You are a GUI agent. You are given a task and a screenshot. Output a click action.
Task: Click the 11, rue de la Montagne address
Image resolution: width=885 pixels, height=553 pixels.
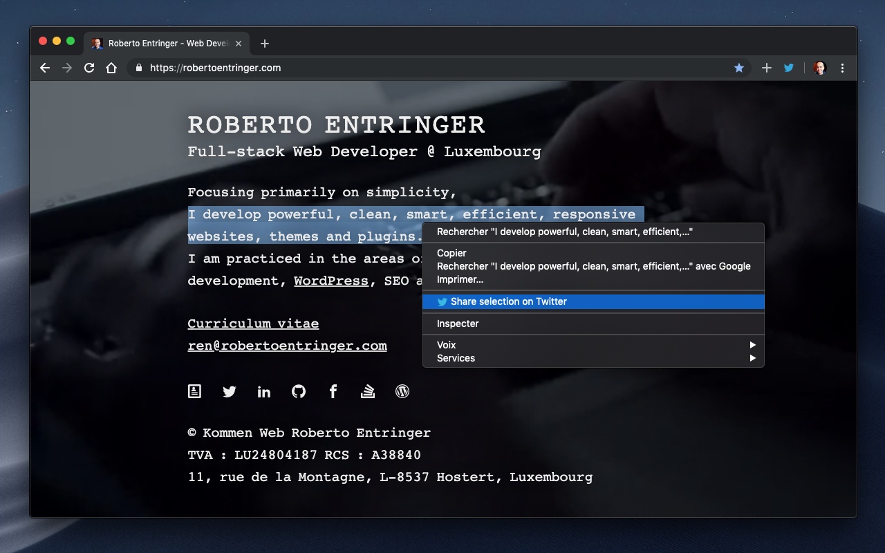(390, 477)
